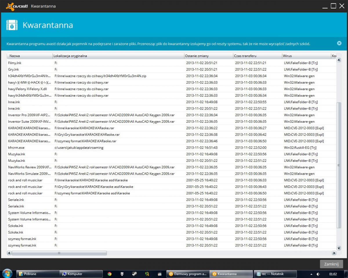Screen dimensions: 348x278
Task: Click the modified time 2013-11-02 16:51:43
Action: [x=202, y=148]
